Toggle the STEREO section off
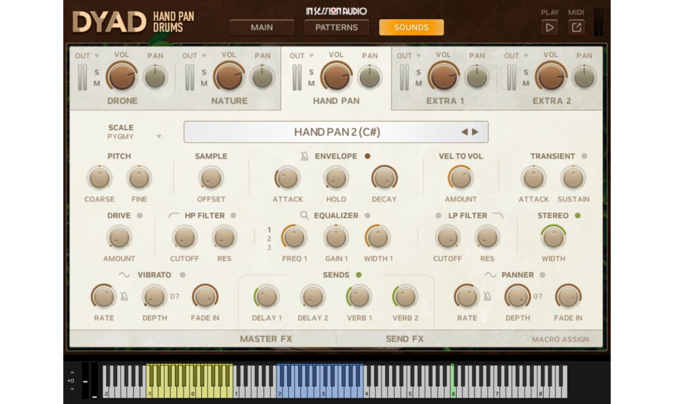Screen dimensions: 674x404 pyautogui.click(x=578, y=216)
